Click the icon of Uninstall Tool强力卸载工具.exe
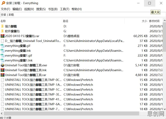 pyautogui.click(x=3, y=65)
